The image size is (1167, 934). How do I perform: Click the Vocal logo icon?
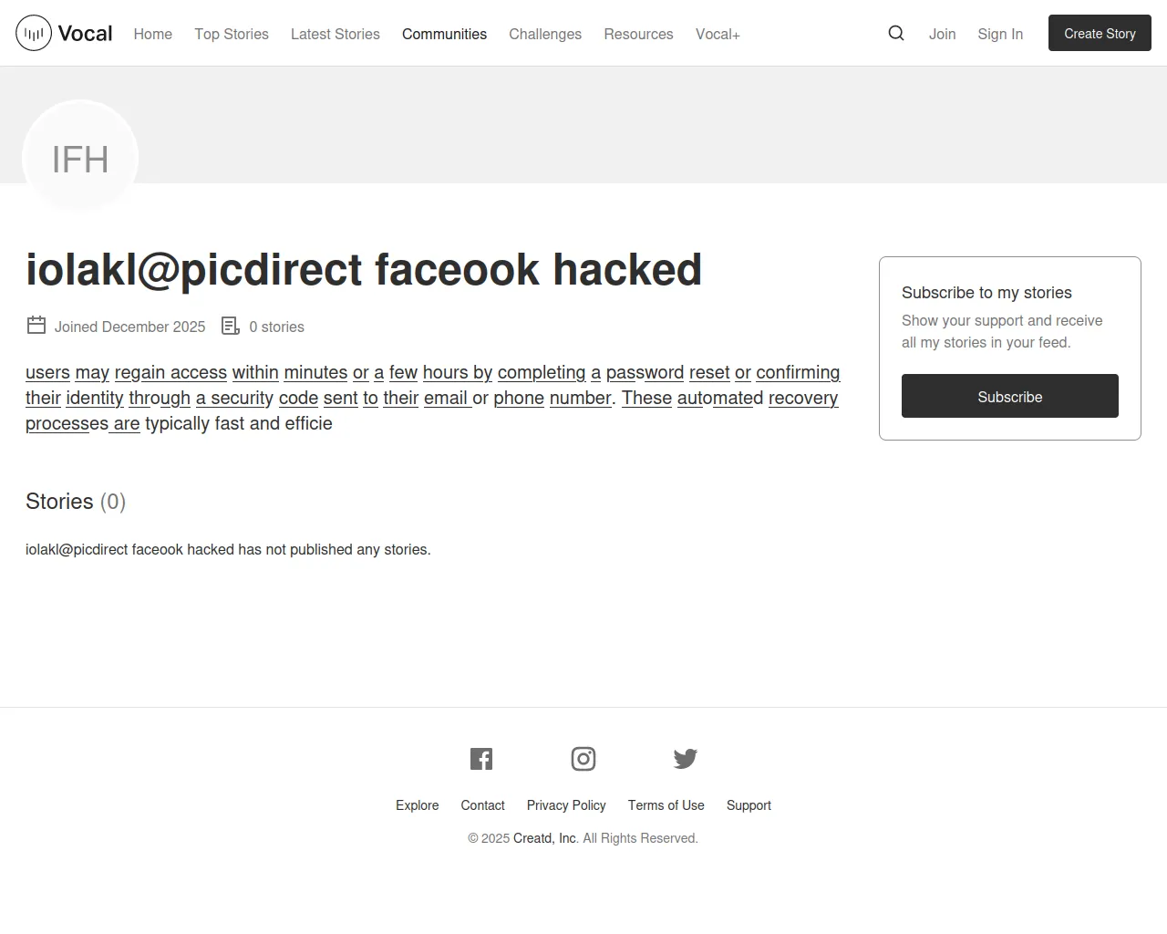(34, 34)
